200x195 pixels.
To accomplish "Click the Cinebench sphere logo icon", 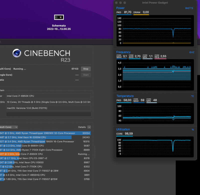I will coord(17,53).
